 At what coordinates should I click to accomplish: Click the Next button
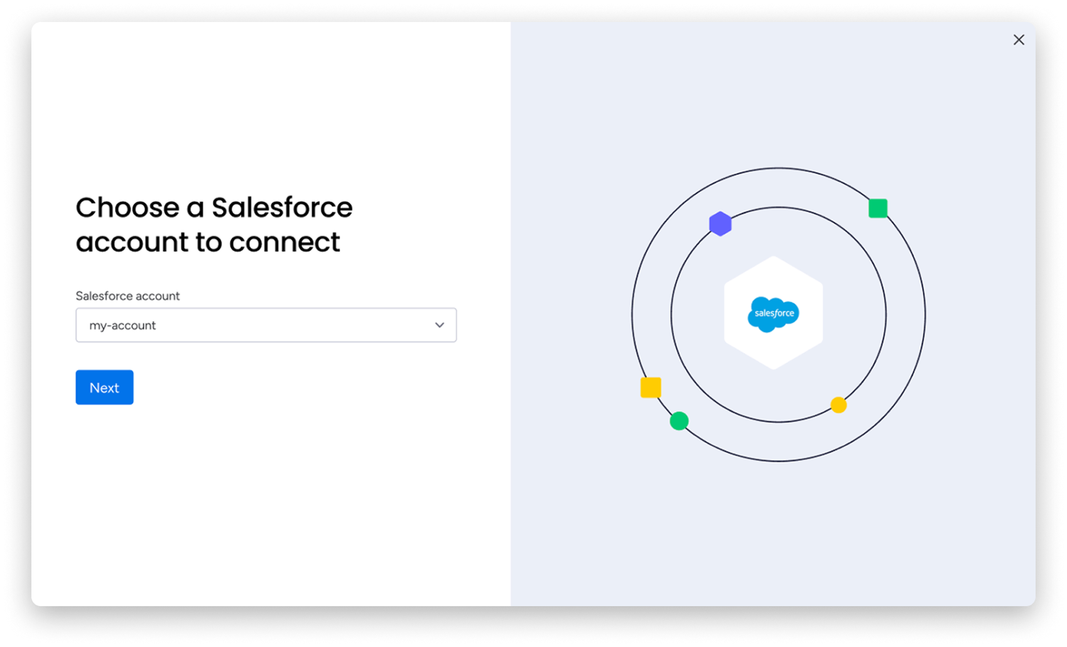pyautogui.click(x=104, y=388)
